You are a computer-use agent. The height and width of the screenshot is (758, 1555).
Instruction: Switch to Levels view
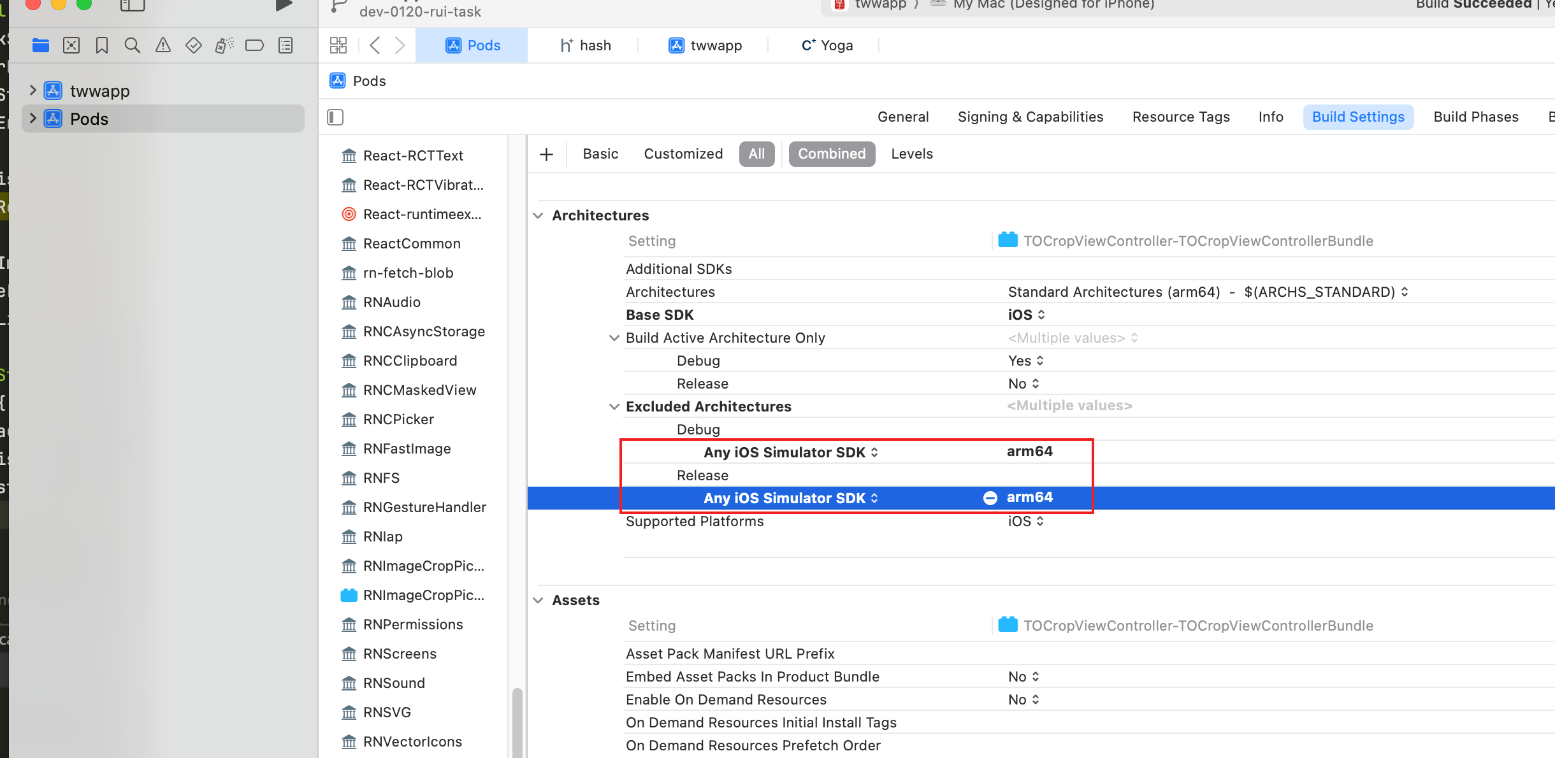coord(911,154)
